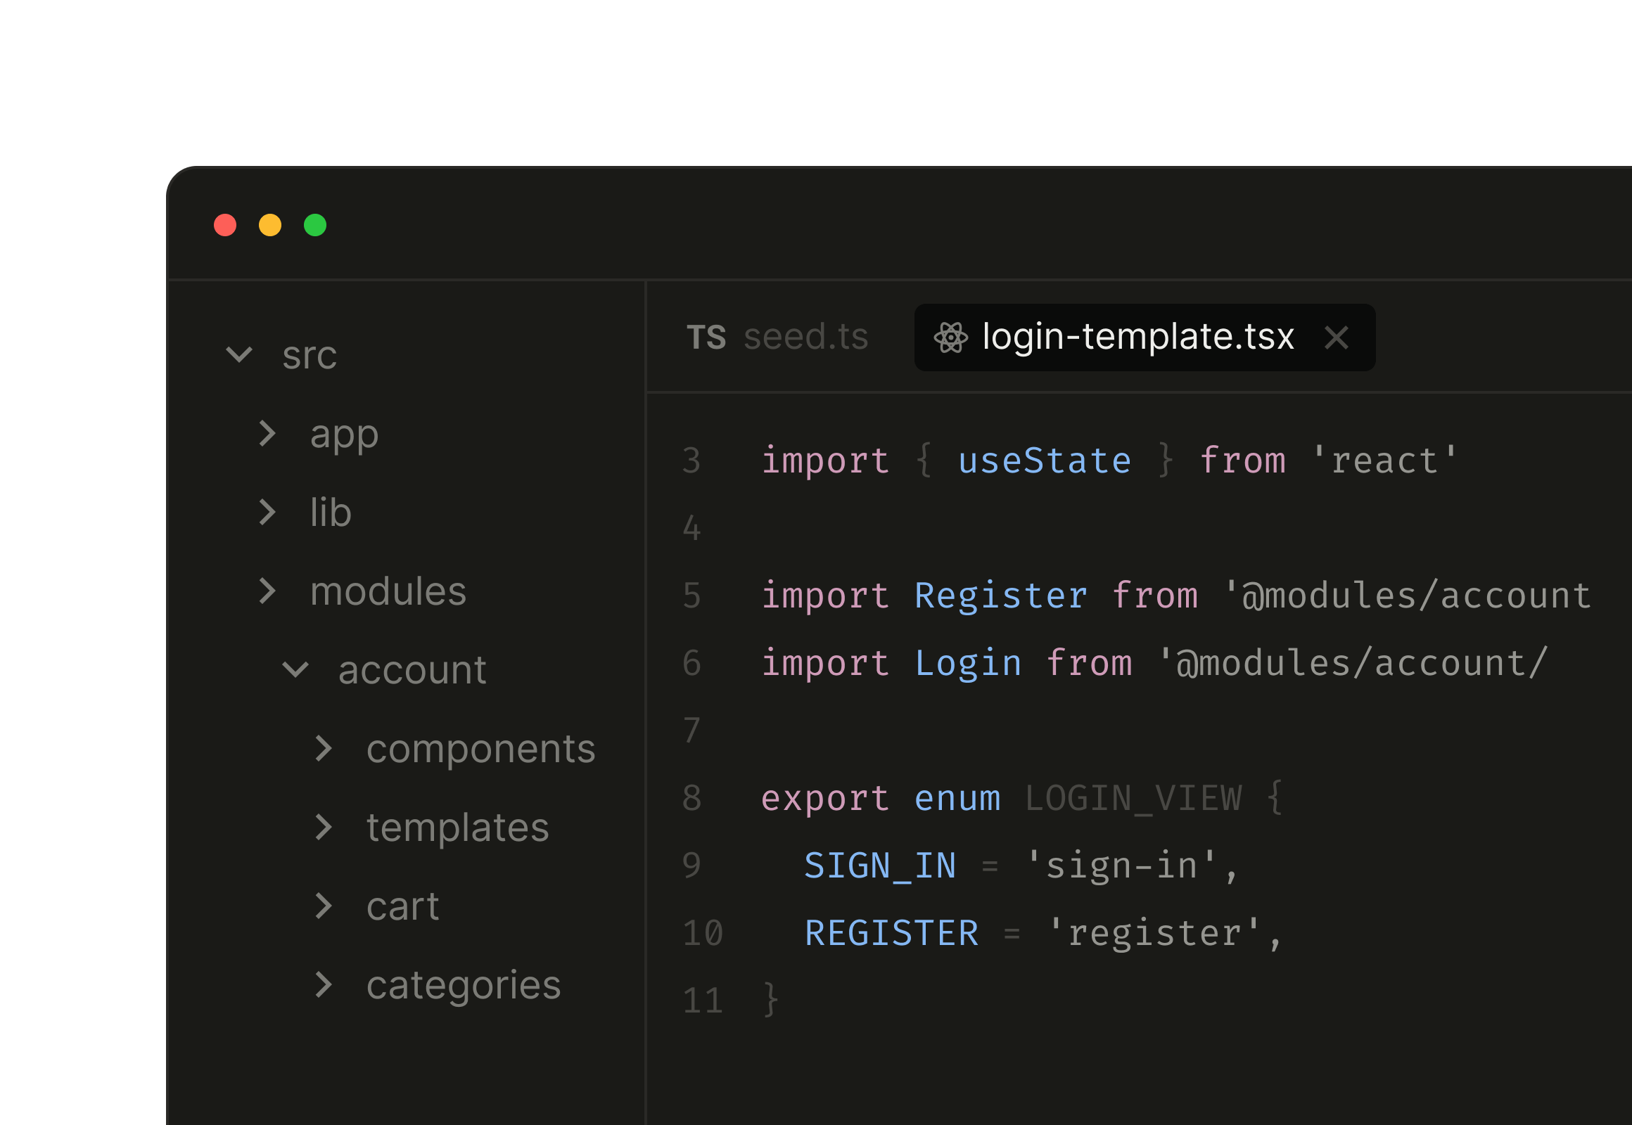Expand the app folder chevron
Viewport: 1632px width, 1125px height.
click(x=267, y=434)
